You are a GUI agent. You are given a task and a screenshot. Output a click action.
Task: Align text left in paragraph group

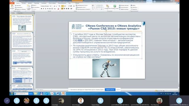pyautogui.click(x=62, y=9)
